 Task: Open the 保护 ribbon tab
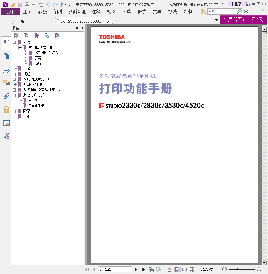(x=142, y=11)
